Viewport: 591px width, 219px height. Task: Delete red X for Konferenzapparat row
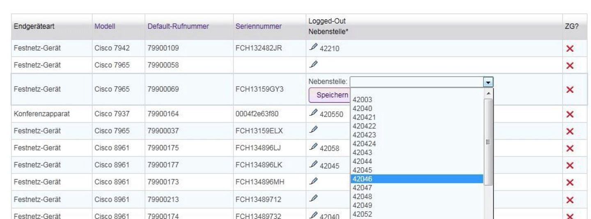(570, 114)
